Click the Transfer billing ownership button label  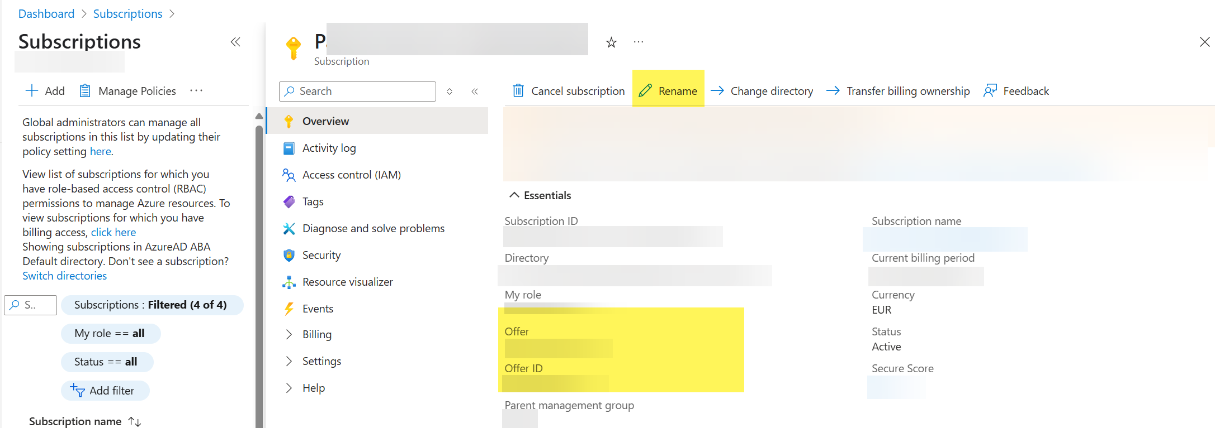(909, 91)
